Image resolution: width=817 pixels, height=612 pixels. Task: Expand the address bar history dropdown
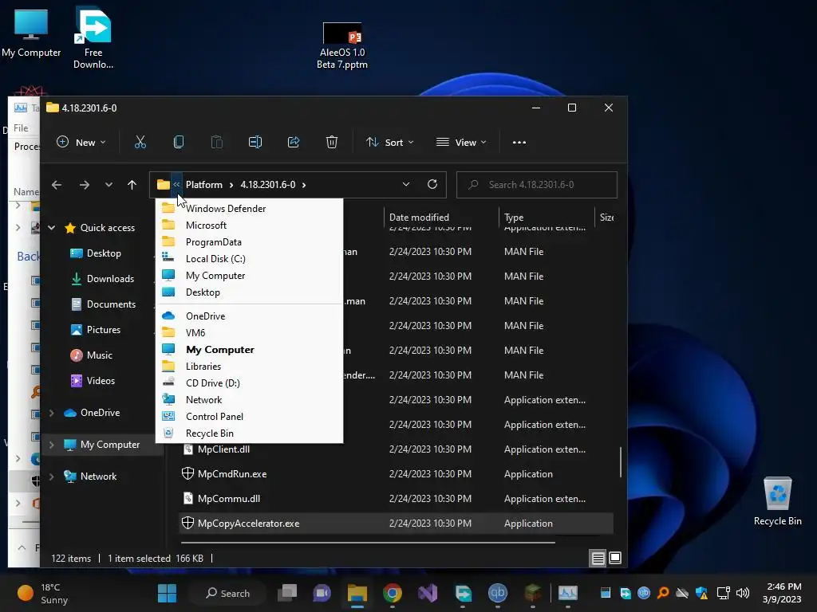(x=406, y=184)
